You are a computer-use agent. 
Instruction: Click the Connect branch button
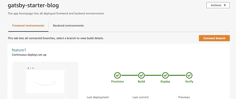tap(214, 38)
